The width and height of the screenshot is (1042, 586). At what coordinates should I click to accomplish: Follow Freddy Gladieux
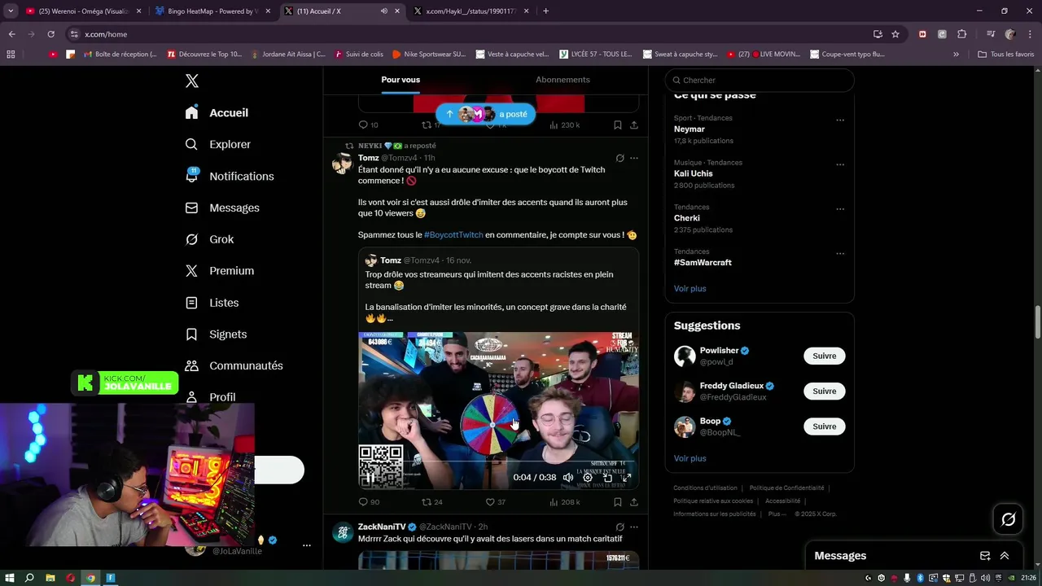point(824,391)
